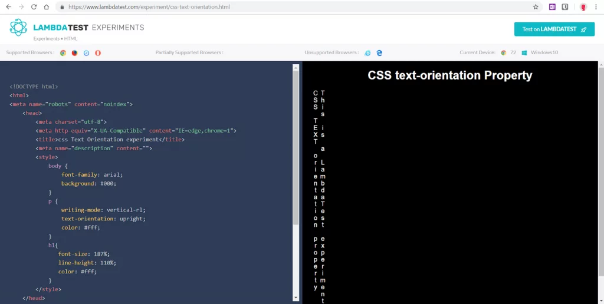The image size is (604, 304).
Task: Click the meta charset utf-8 line
Action: coord(71,122)
